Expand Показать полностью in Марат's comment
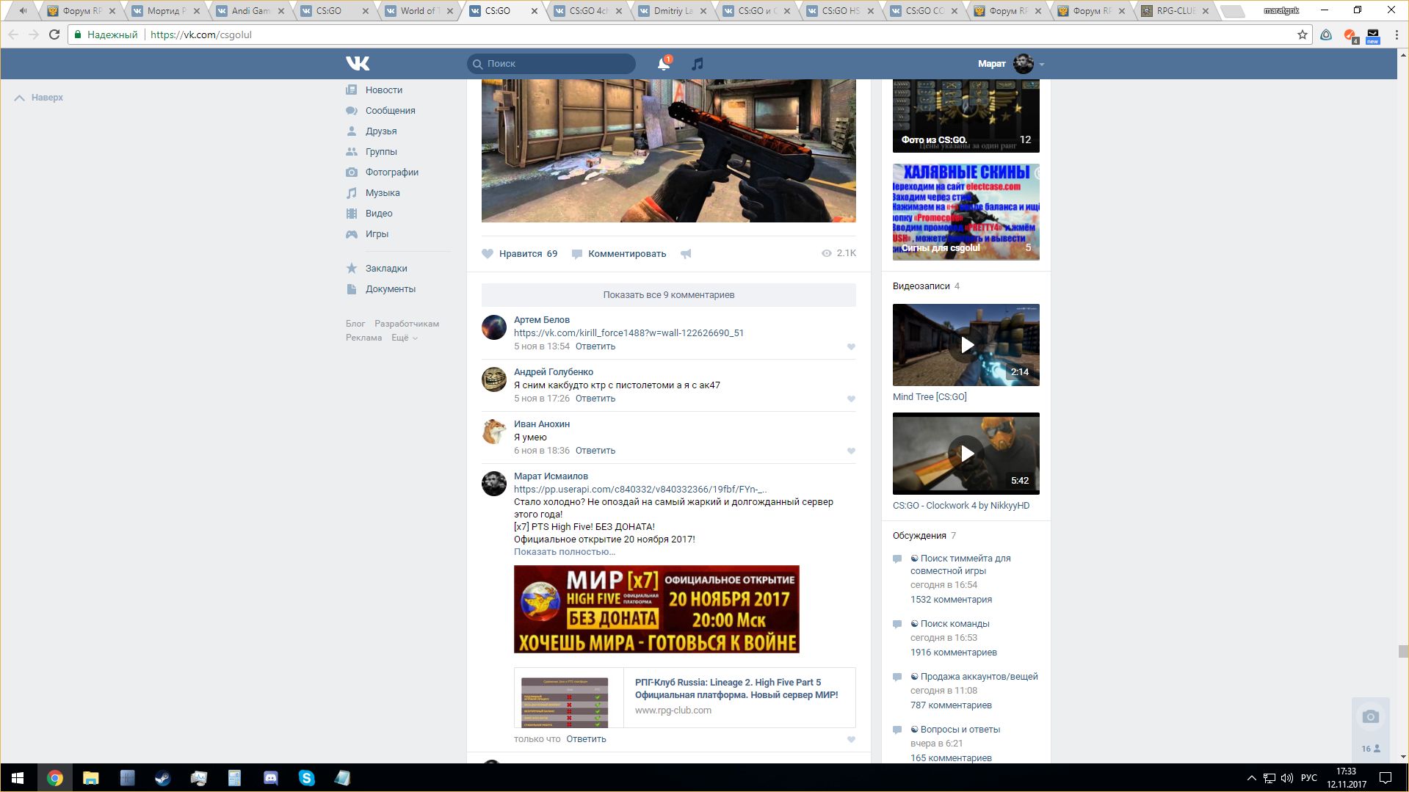 pos(565,552)
